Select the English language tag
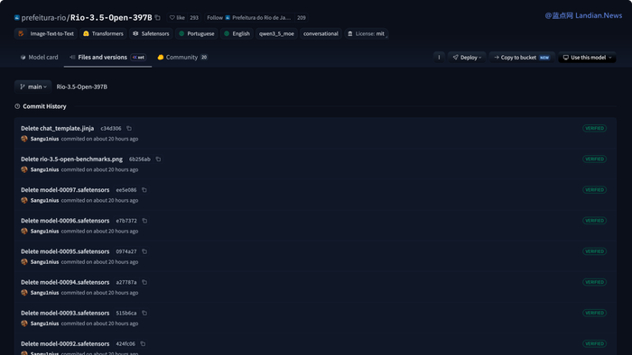The image size is (632, 355). [x=237, y=33]
